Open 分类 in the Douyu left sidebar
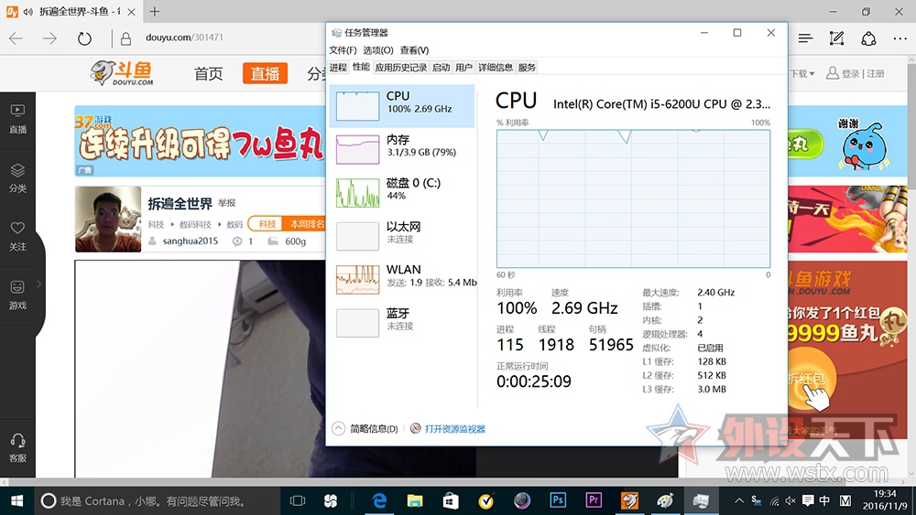Image resolution: width=916 pixels, height=515 pixels. pyautogui.click(x=17, y=177)
